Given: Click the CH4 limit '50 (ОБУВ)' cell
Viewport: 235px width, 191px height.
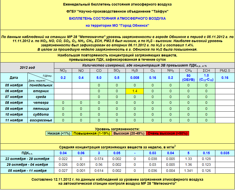Looking at the screenshot, I should [188, 78].
